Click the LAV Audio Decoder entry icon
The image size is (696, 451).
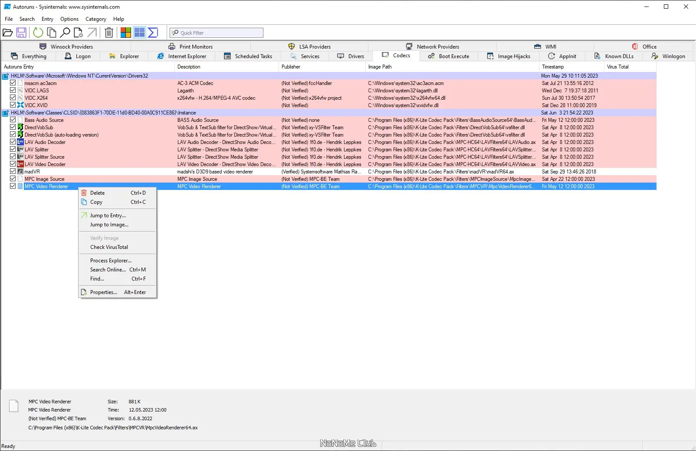[20, 142]
